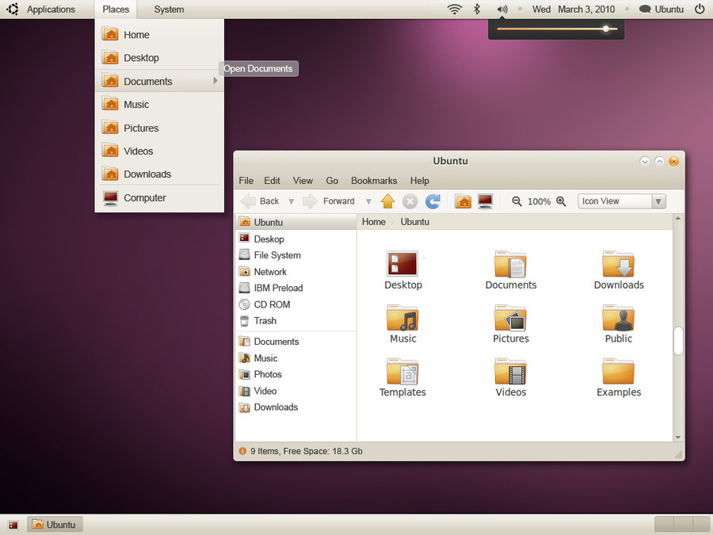
Task: Adjust the volume slider
Action: [555, 29]
